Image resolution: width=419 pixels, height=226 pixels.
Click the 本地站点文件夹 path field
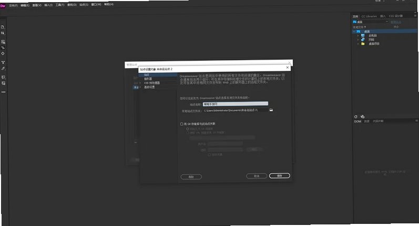236,110
